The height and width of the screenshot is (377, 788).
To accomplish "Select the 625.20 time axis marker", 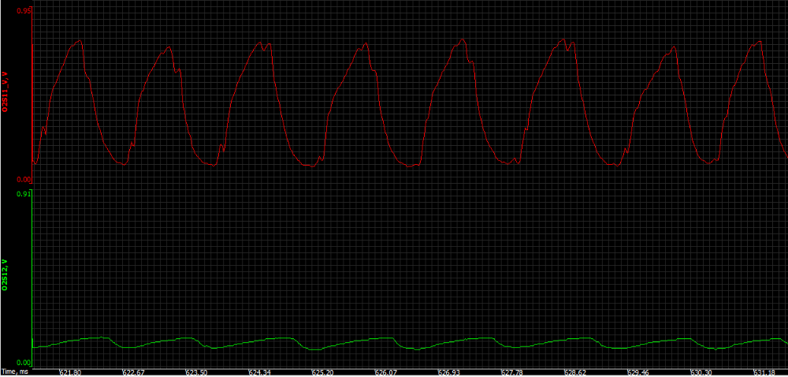I will point(323,371).
